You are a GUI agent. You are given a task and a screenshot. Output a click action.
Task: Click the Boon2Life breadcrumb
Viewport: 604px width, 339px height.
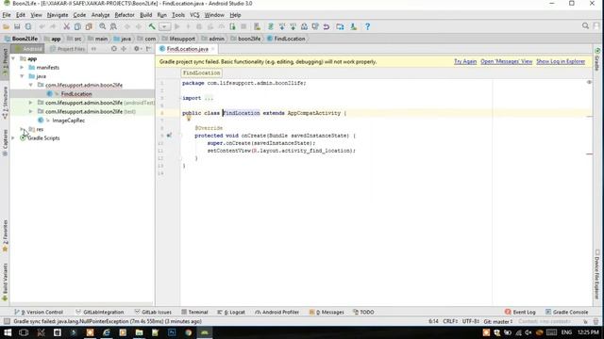(x=21, y=39)
